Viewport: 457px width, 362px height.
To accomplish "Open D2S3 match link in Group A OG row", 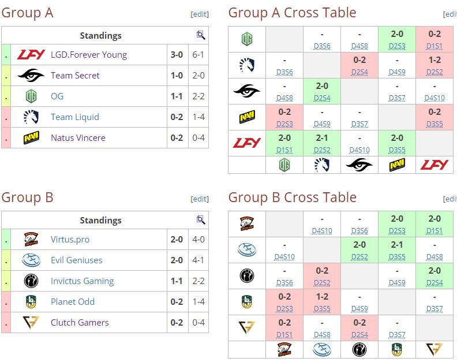I will click(396, 46).
